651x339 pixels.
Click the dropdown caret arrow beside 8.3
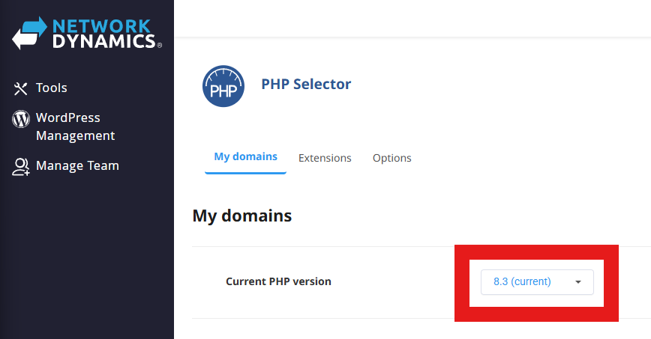(578, 282)
